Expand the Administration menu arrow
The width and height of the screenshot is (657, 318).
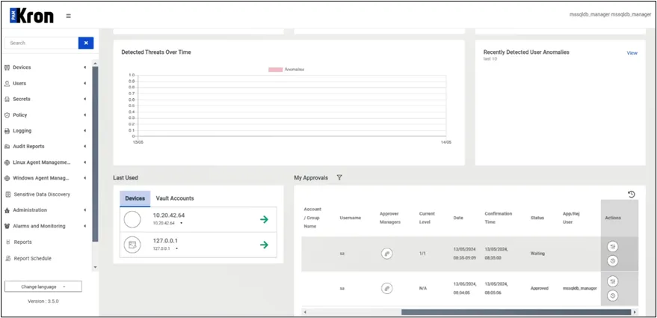pos(84,210)
